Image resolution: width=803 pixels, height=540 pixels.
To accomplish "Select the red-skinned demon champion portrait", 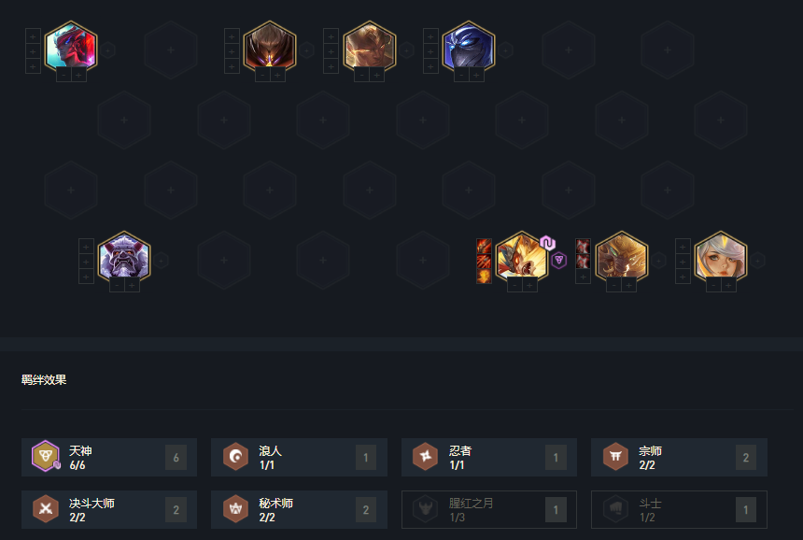I will (71, 46).
